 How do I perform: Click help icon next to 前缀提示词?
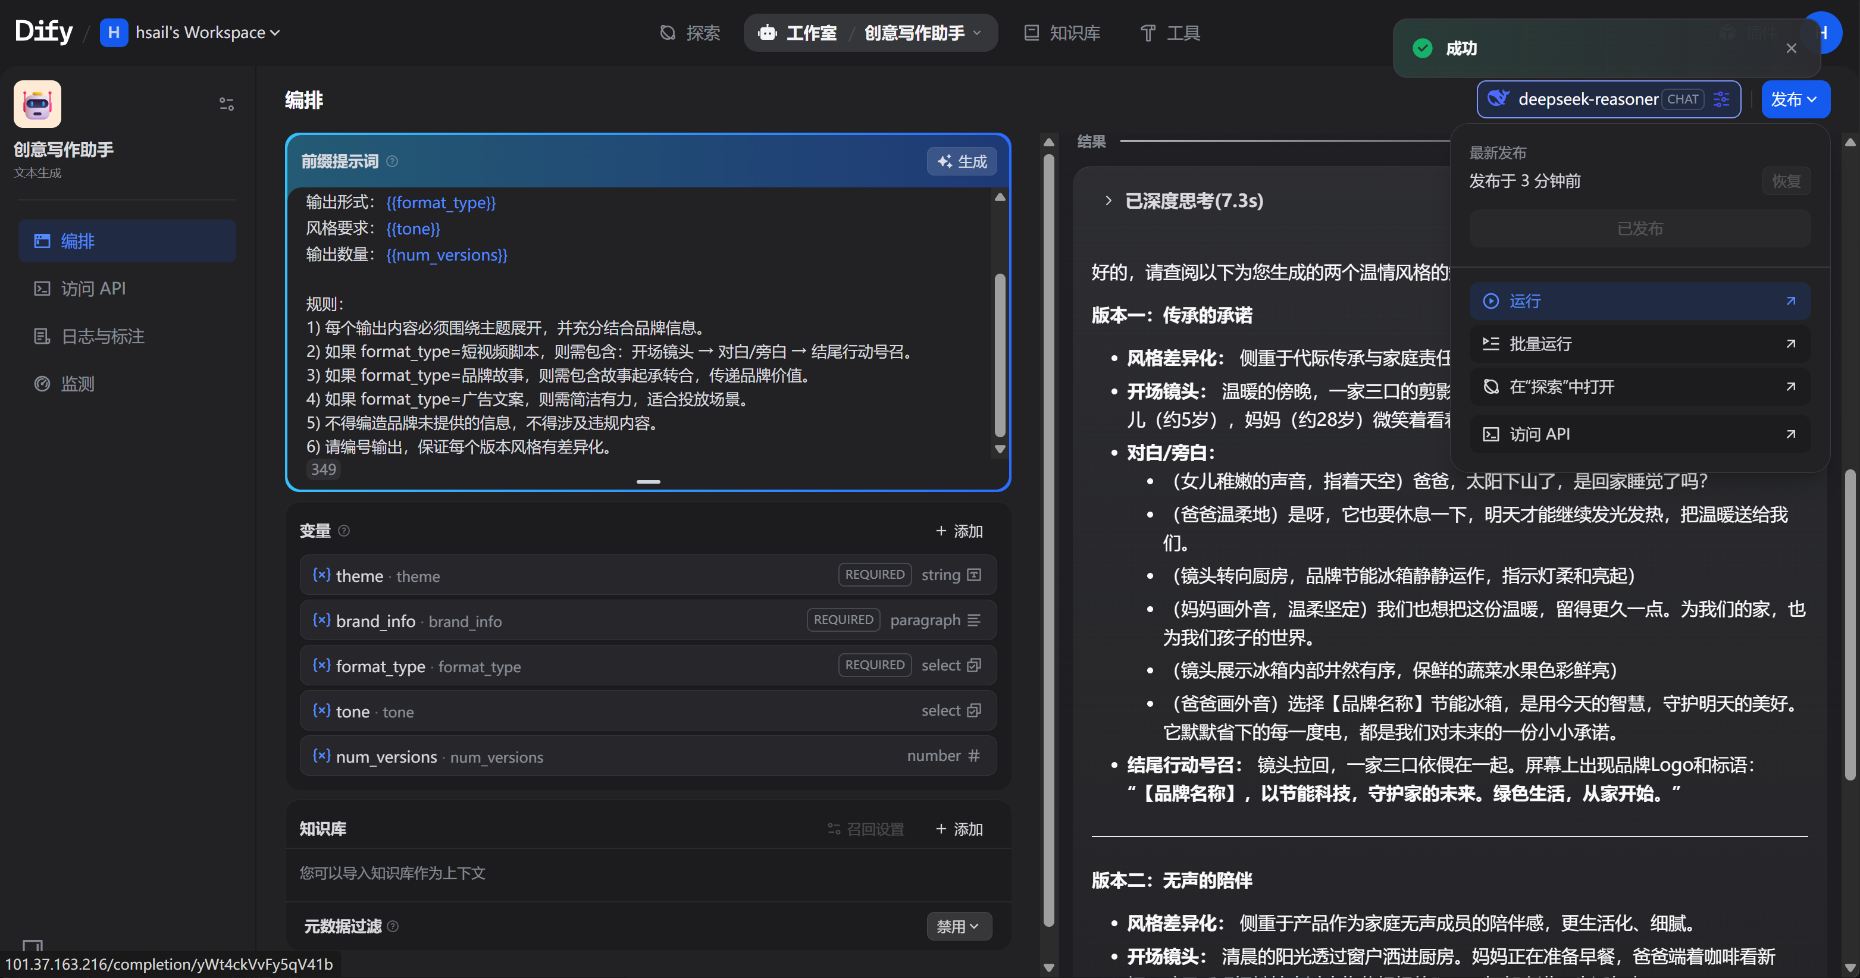[x=392, y=161]
